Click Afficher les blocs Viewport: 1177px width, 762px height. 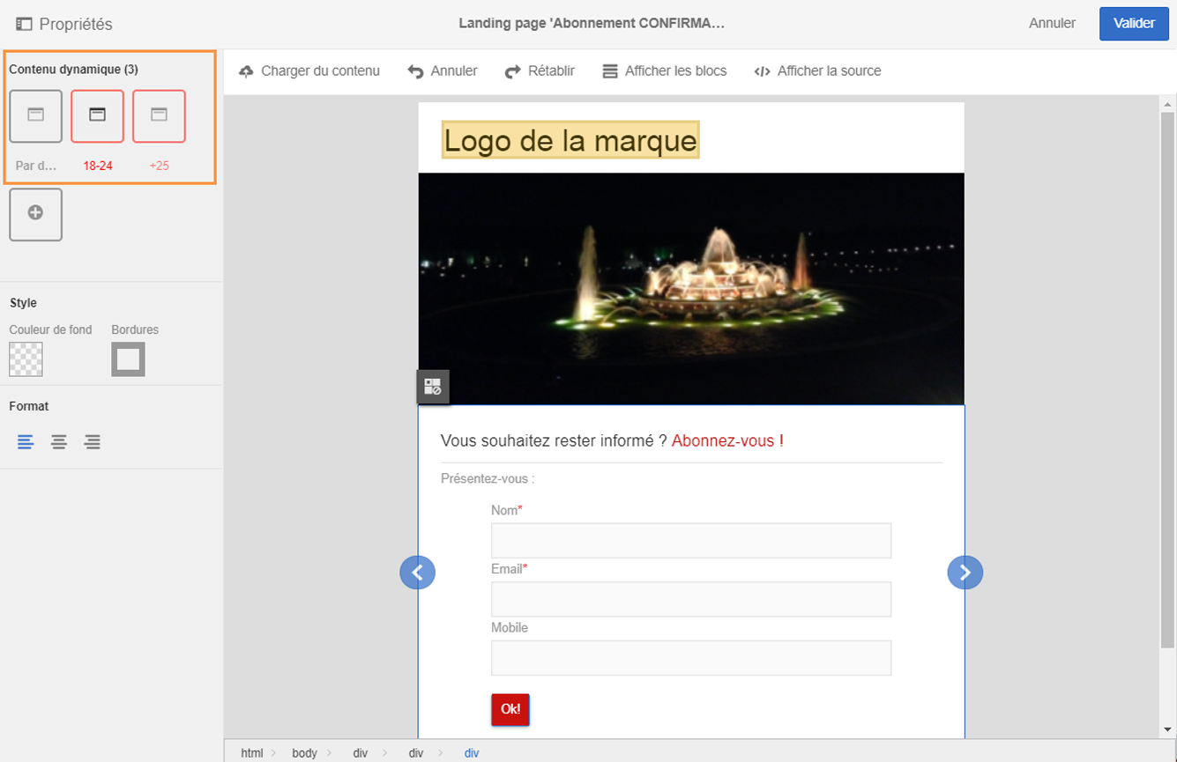point(665,71)
